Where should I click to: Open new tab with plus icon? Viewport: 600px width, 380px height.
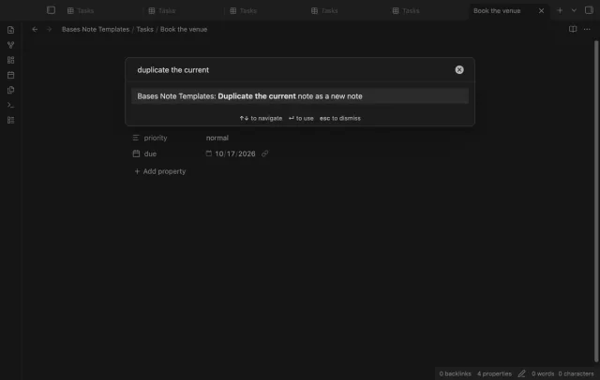[560, 10]
